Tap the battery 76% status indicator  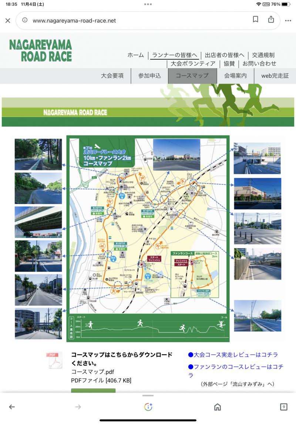pyautogui.click(x=280, y=4)
